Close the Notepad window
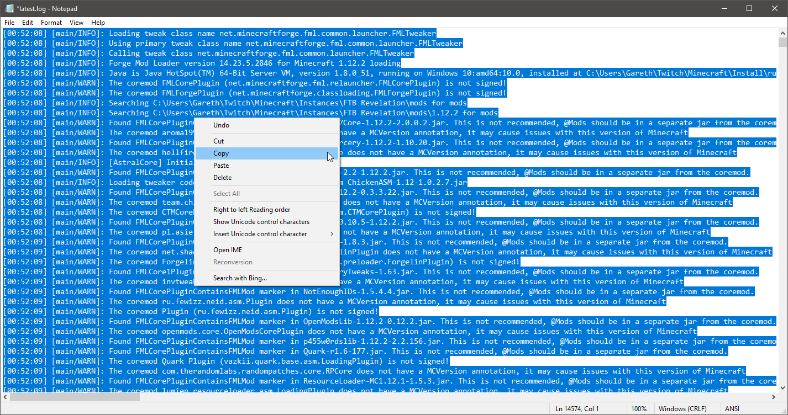Screen dimensions: 788x415 (x=775, y=8)
